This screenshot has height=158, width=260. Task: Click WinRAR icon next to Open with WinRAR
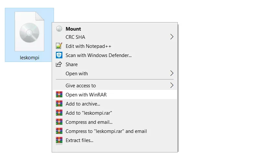click(x=59, y=94)
